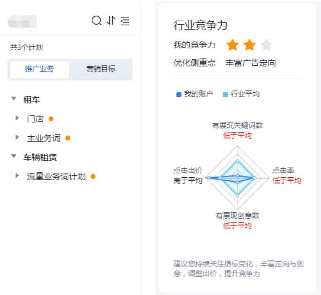321x295 pixels.
Task: Expand the 门店 plan arrow
Action: (x=17, y=118)
